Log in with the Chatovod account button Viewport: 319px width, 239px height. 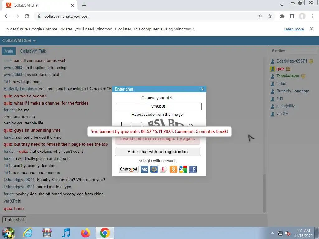[x=129, y=169]
